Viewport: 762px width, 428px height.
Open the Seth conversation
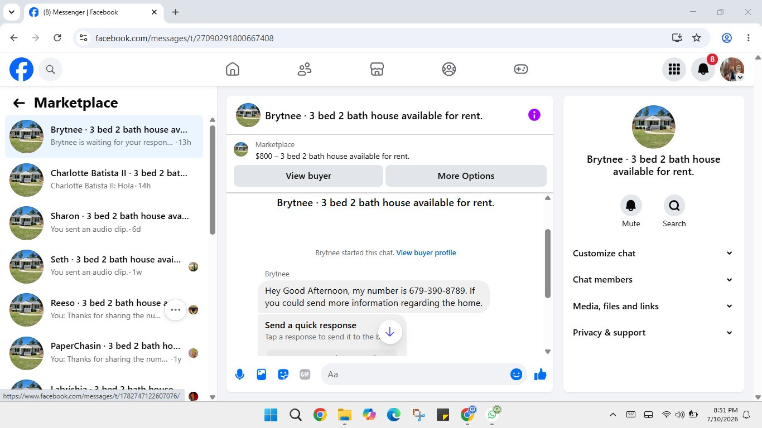click(104, 266)
